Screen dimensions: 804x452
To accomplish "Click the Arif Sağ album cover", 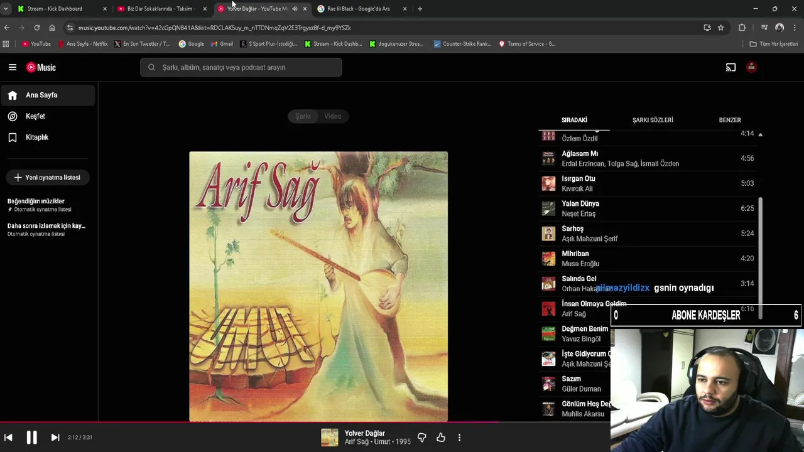I will tap(318, 286).
